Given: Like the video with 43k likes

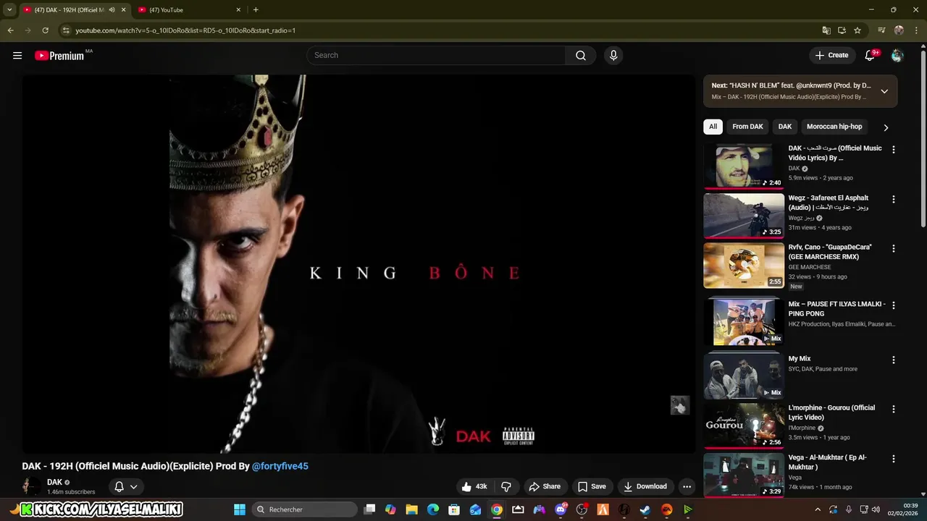Looking at the screenshot, I should coord(474,486).
